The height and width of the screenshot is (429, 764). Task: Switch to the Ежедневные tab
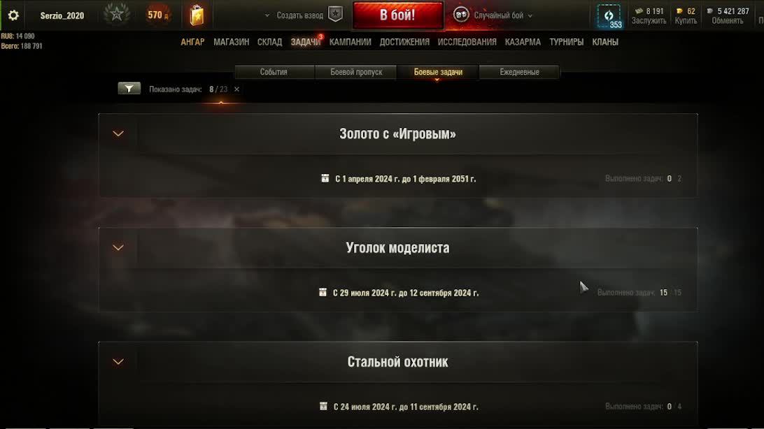tap(519, 72)
